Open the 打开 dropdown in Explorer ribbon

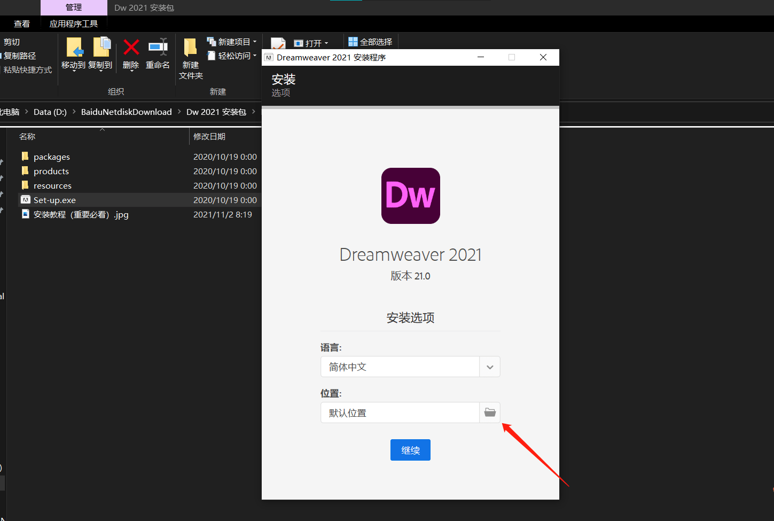(311, 43)
